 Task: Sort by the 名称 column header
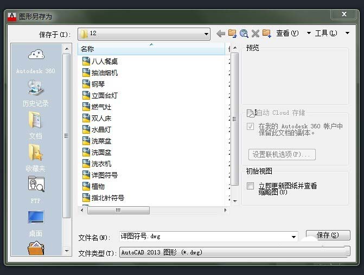coord(151,49)
